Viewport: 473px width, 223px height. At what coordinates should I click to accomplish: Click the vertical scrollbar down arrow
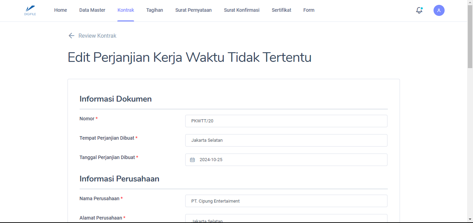(470, 219)
